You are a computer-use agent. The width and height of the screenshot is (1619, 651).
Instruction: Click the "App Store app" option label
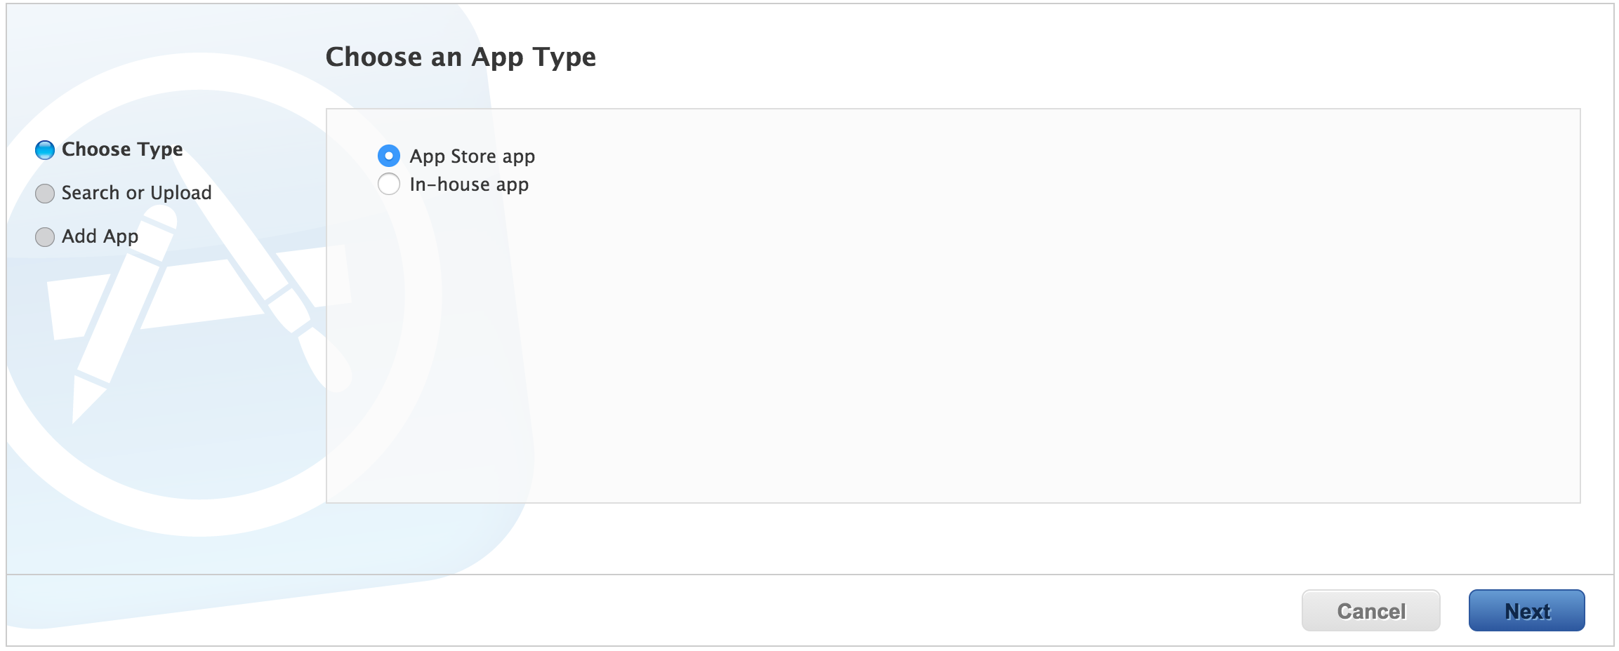[472, 156]
